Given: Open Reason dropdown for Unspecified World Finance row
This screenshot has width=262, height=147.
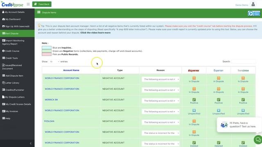Looking at the screenshot, I should [161, 111].
